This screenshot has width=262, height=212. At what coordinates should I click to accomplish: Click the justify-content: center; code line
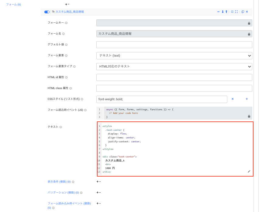click(x=124, y=141)
